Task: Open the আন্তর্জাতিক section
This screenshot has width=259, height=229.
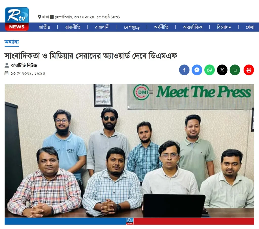Action: 192,27
